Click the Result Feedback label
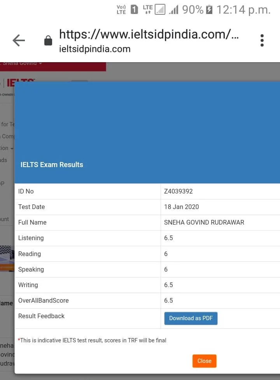 click(x=41, y=316)
